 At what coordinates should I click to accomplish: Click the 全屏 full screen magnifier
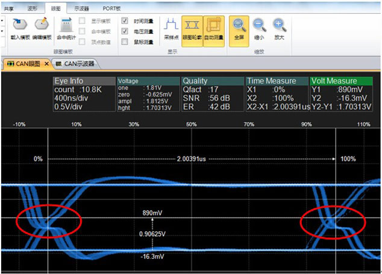click(240, 27)
